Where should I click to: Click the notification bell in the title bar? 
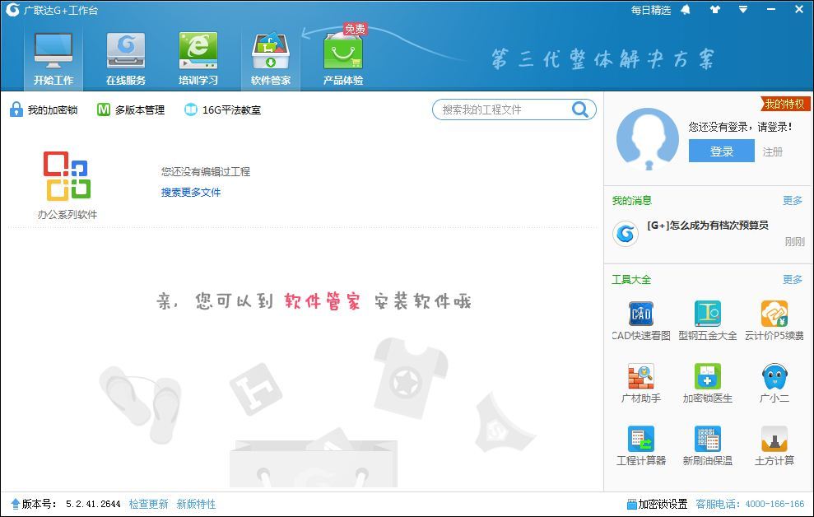[x=687, y=9]
